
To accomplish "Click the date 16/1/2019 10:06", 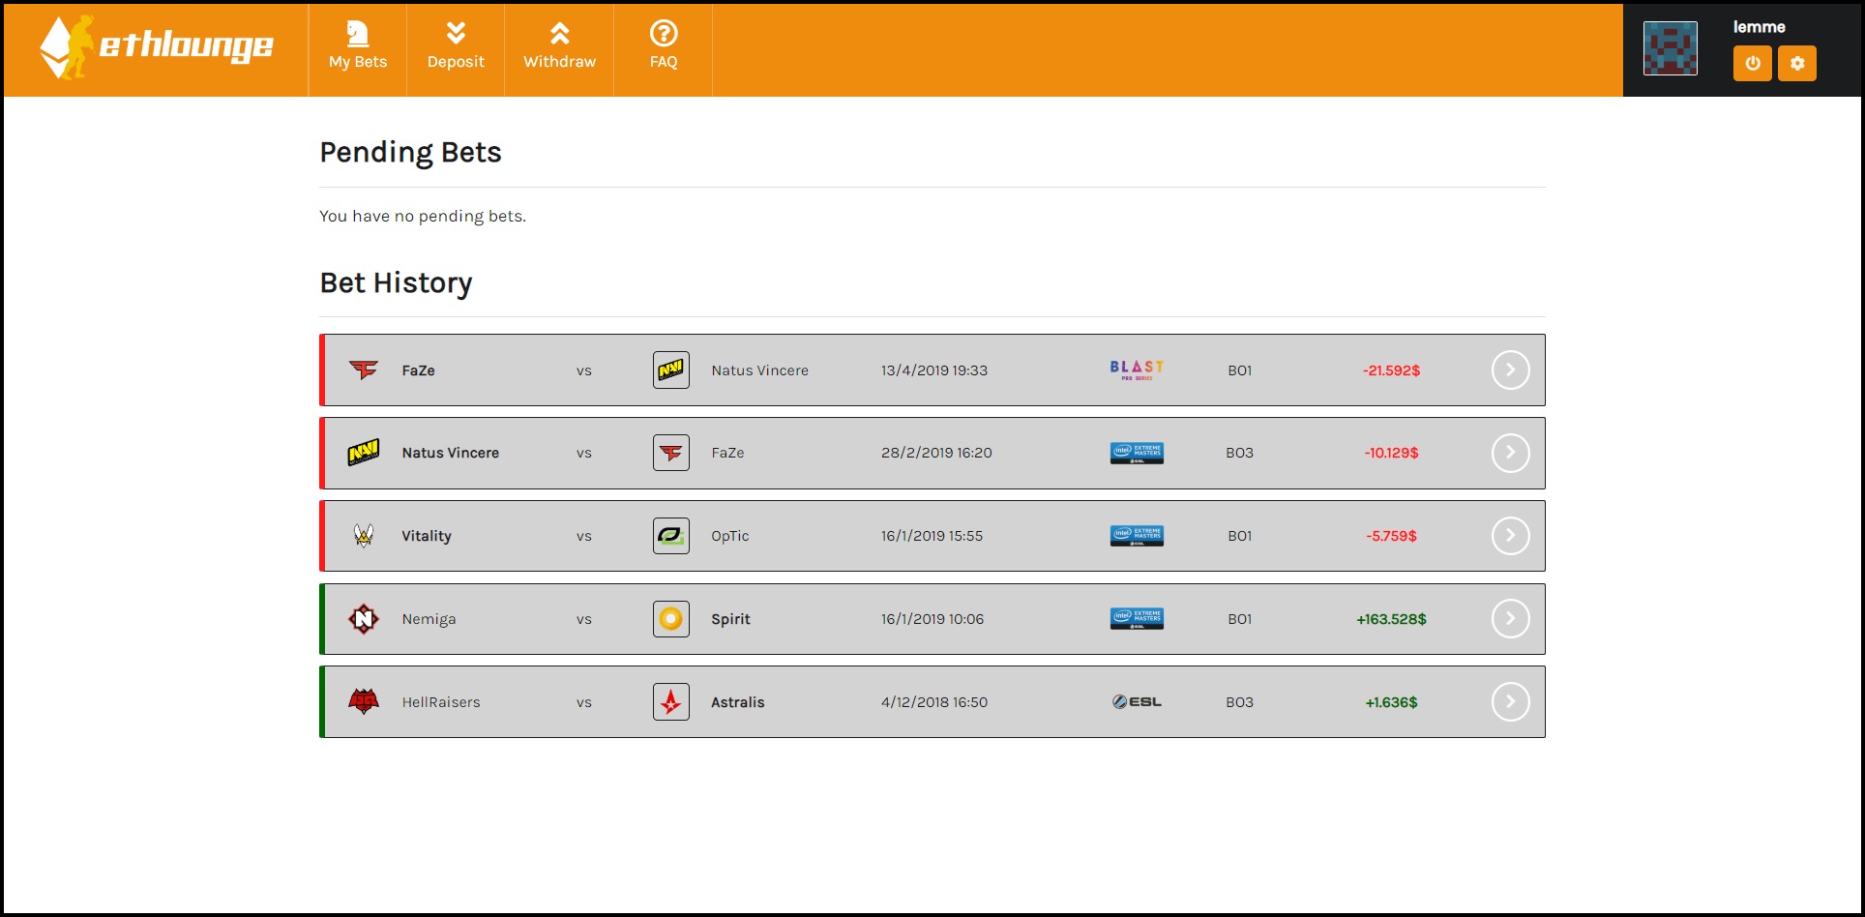I will click(932, 619).
